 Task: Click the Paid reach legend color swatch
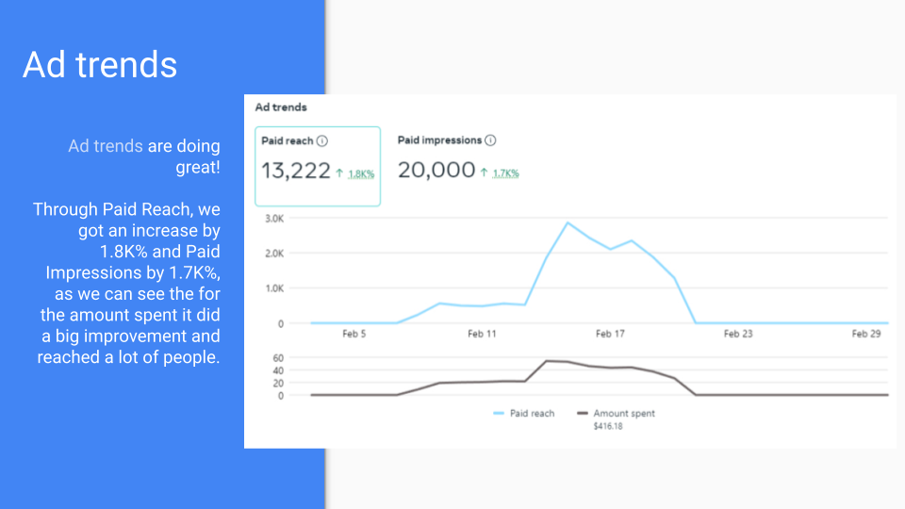click(499, 413)
